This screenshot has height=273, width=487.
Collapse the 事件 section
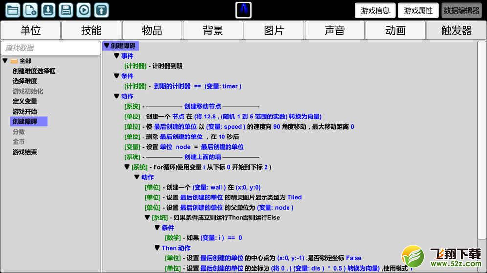tap(117, 56)
